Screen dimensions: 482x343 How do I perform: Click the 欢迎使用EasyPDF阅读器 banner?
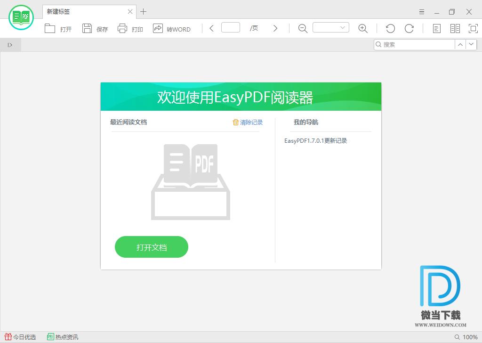pos(241,97)
